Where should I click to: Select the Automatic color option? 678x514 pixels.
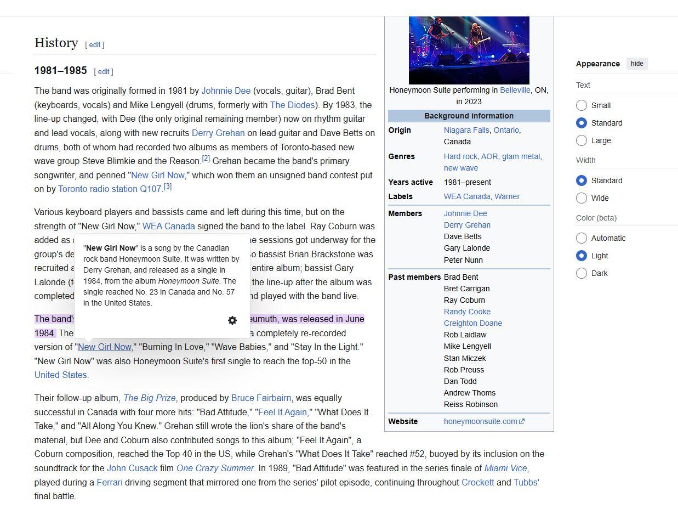(582, 238)
